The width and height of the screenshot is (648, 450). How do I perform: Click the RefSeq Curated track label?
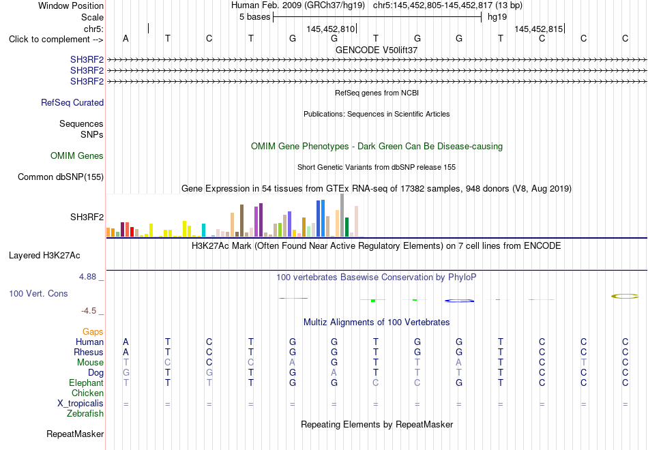(x=72, y=102)
